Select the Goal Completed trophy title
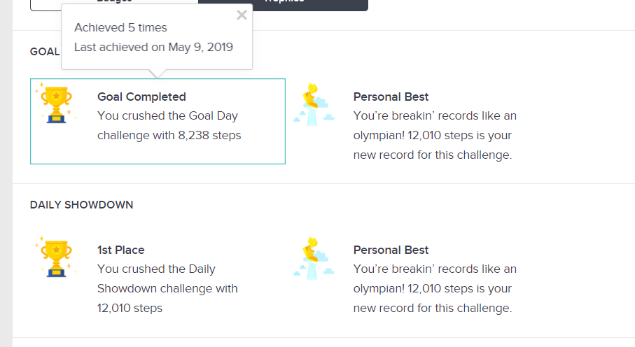 pyautogui.click(x=141, y=97)
